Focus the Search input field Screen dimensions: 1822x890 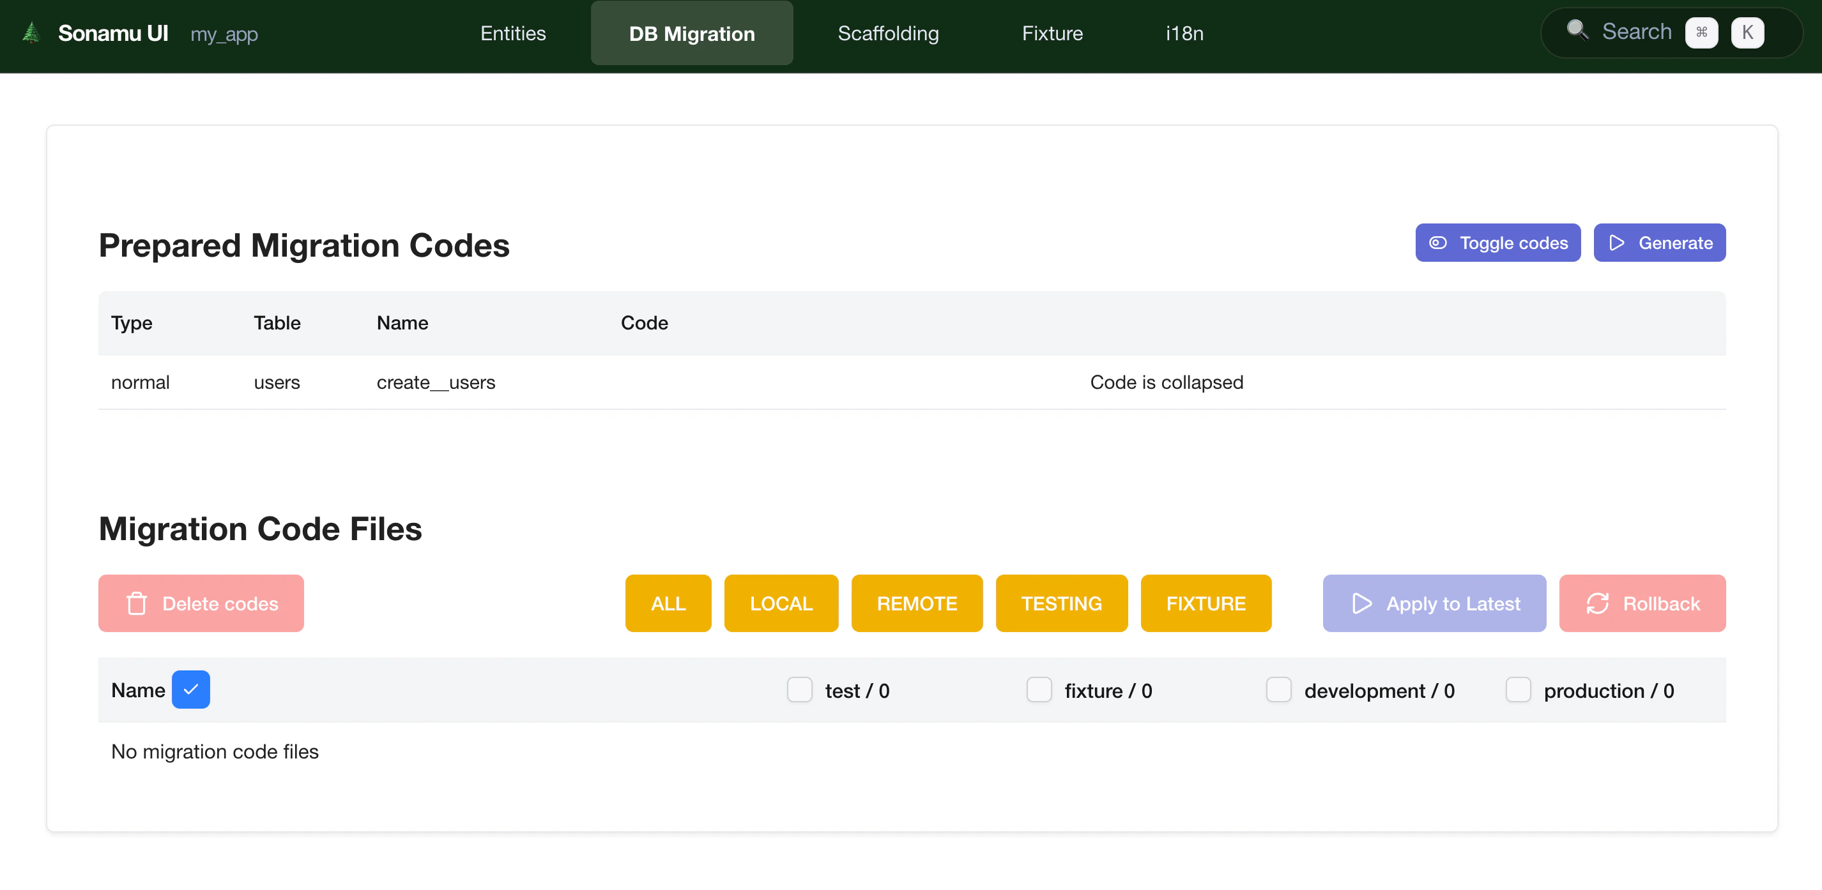pyautogui.click(x=1636, y=32)
